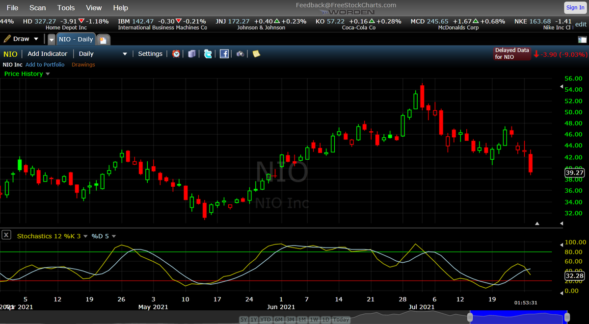
Task: Select the 1Y range button
Action: (254, 320)
